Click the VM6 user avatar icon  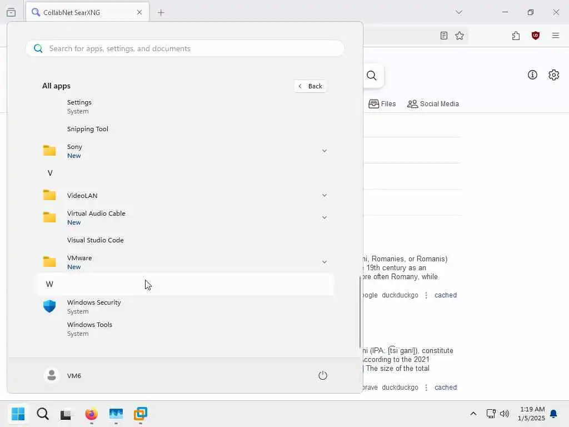tap(52, 375)
